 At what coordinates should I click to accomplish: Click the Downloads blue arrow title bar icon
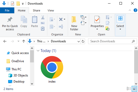pos(4,3)
